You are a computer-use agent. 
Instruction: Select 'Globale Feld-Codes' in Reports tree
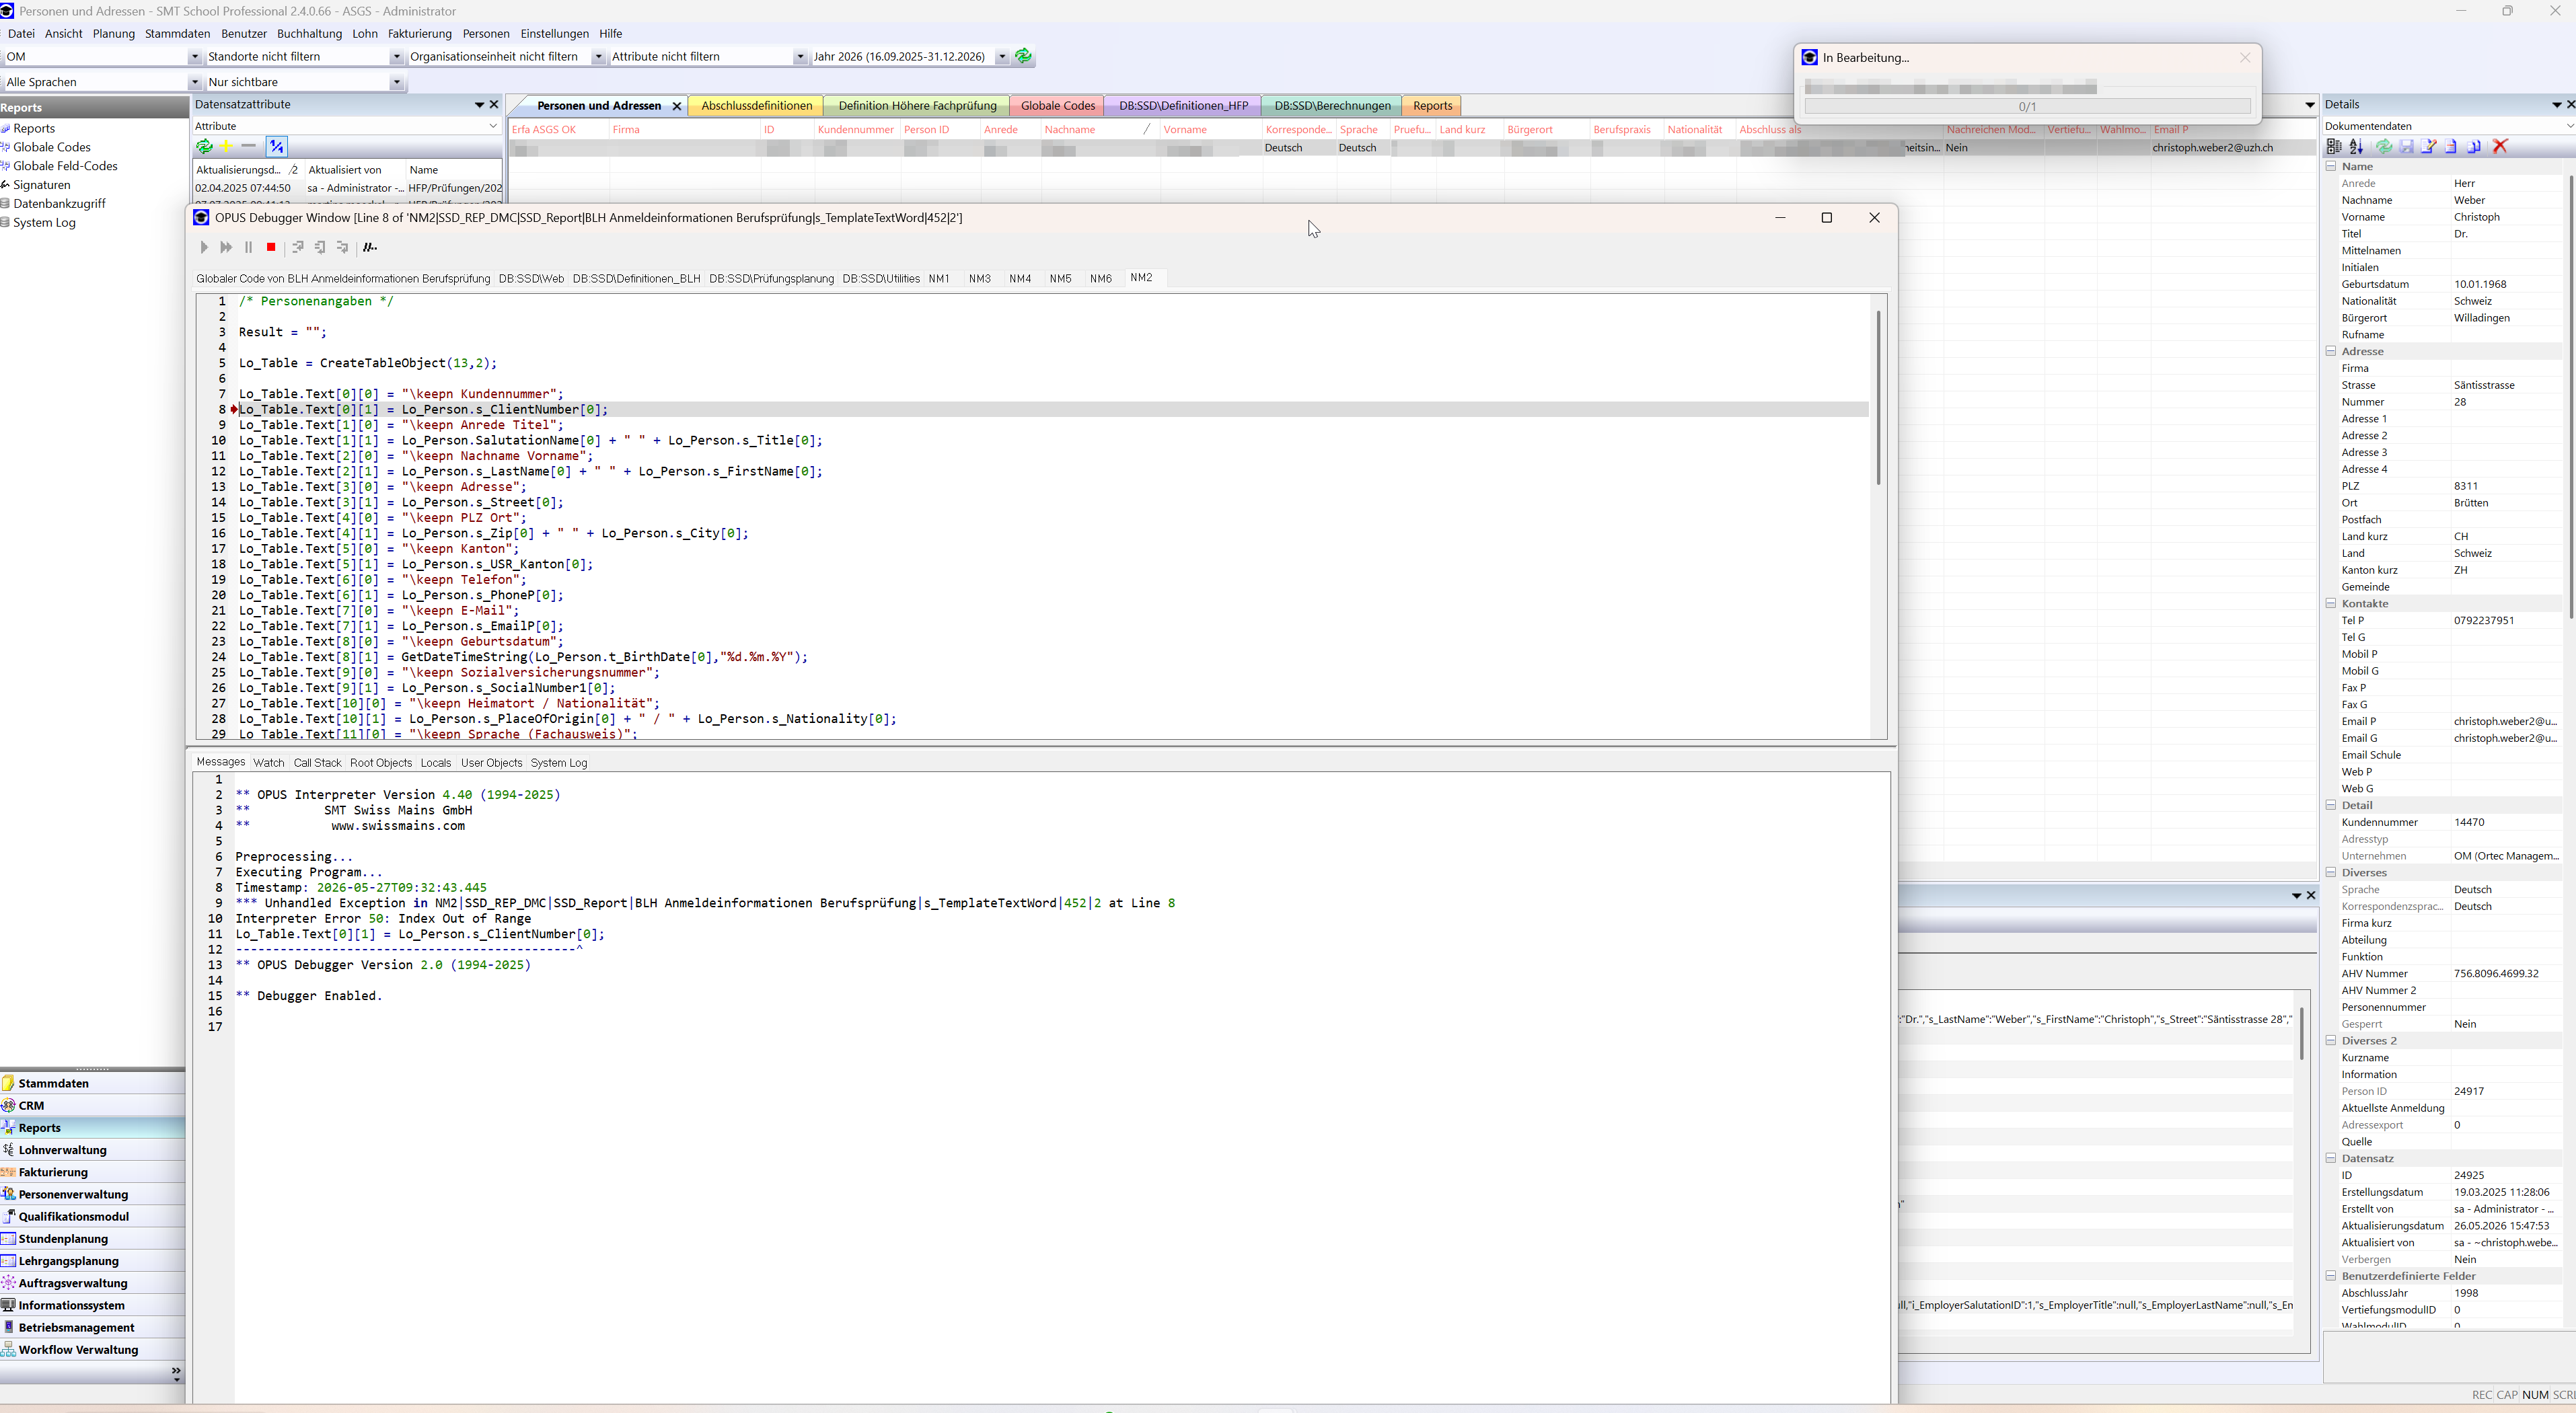coord(65,166)
